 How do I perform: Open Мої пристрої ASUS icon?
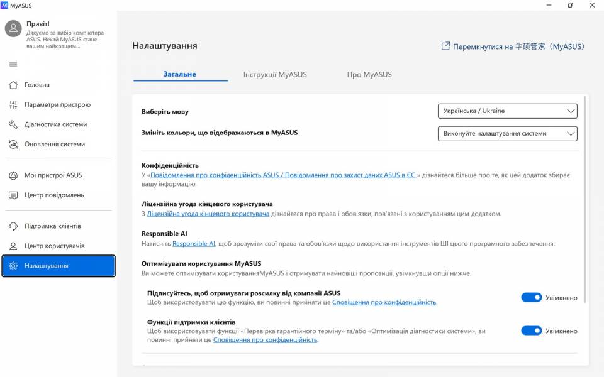click(x=13, y=175)
